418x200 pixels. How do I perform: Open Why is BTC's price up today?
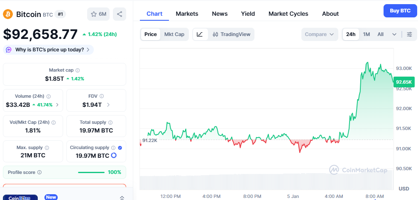pos(48,50)
